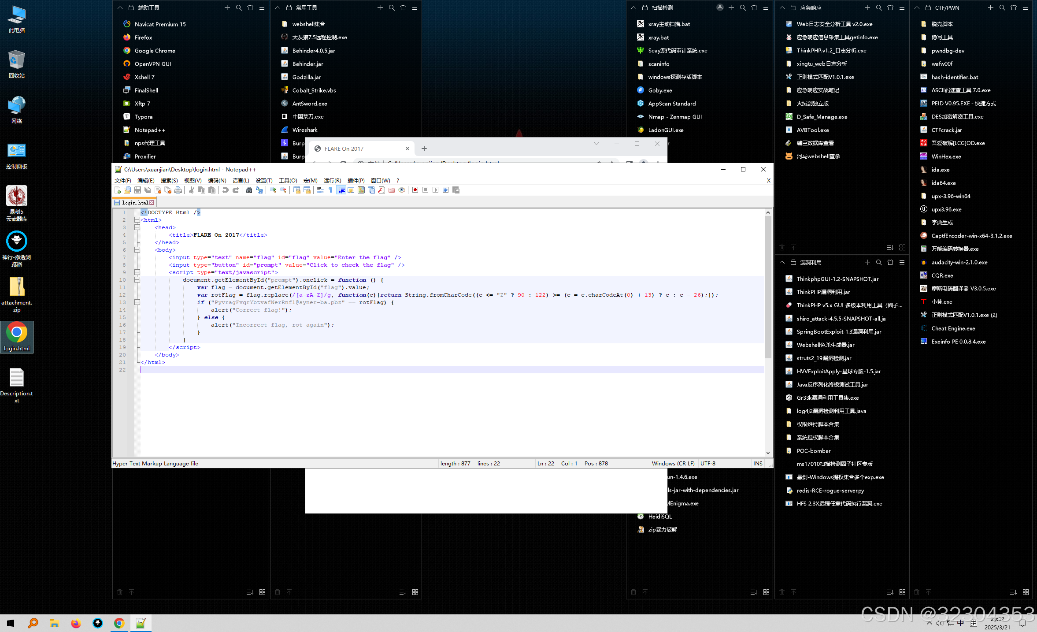
Task: Toggle the INS indicator in Notepad++ status bar
Action: [x=757, y=463]
